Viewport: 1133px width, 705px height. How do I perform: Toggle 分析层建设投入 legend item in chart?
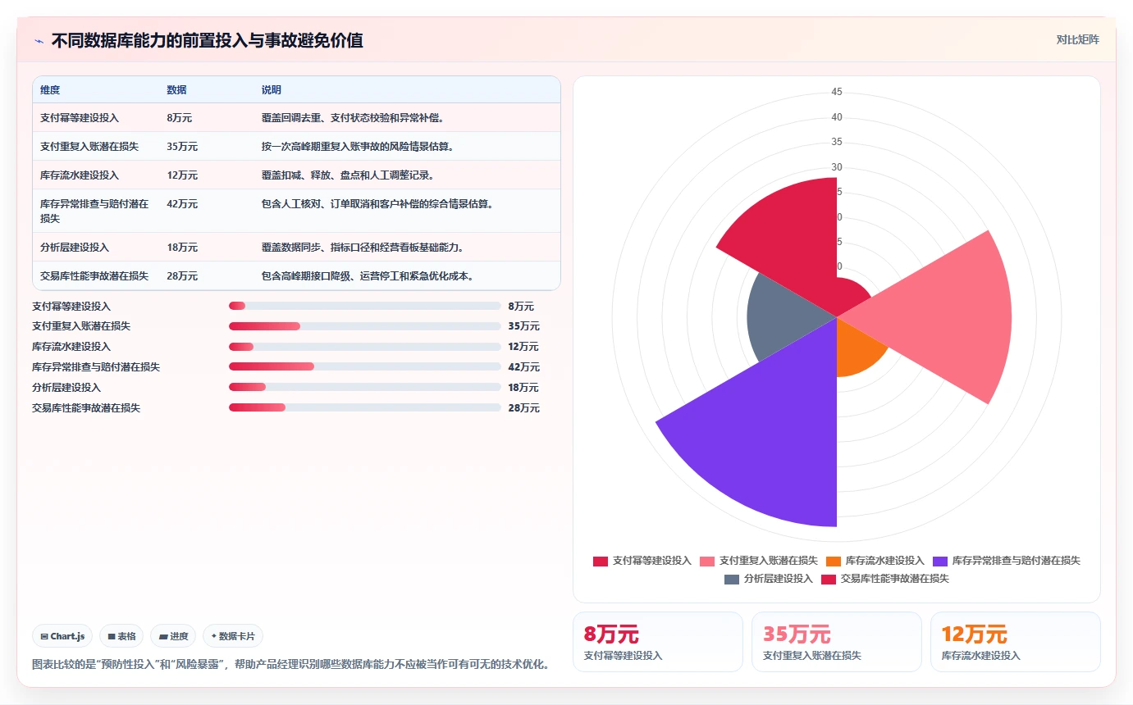click(x=769, y=579)
